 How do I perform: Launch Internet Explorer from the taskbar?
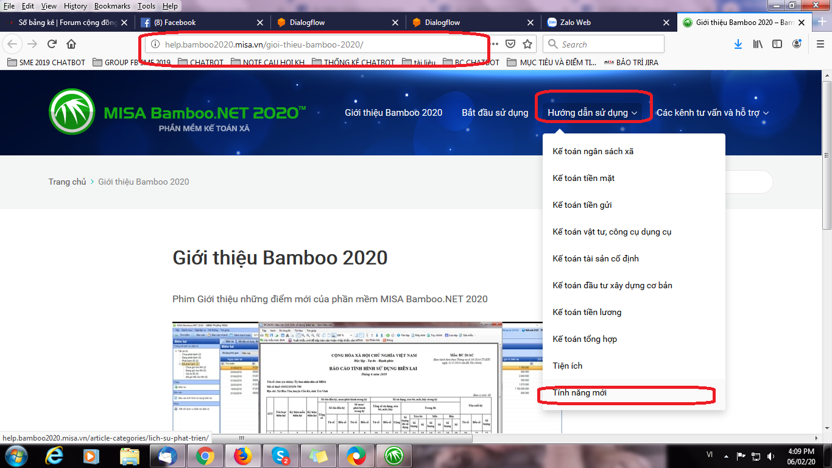coord(54,455)
